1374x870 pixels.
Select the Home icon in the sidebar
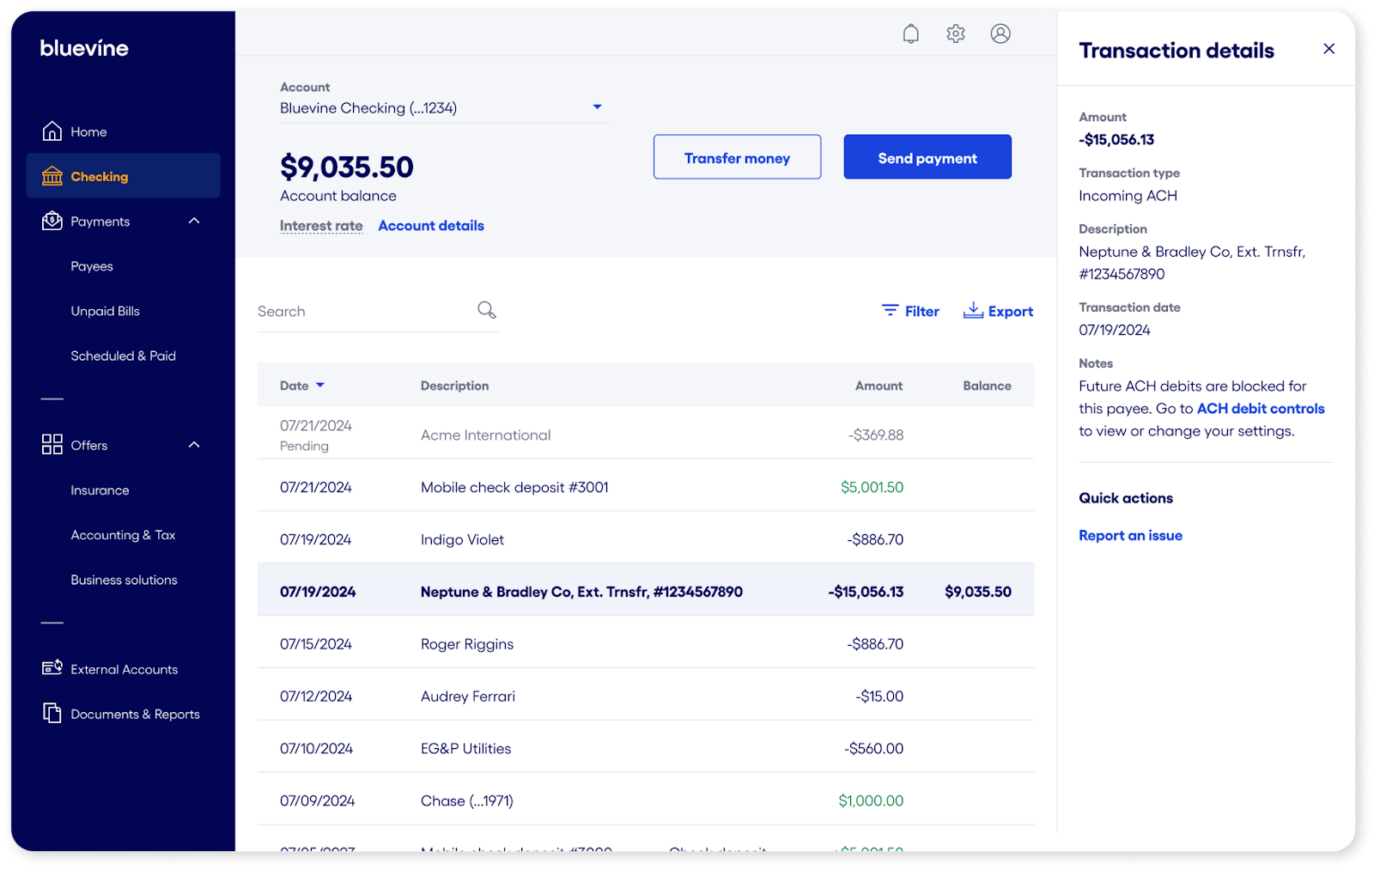pos(52,131)
